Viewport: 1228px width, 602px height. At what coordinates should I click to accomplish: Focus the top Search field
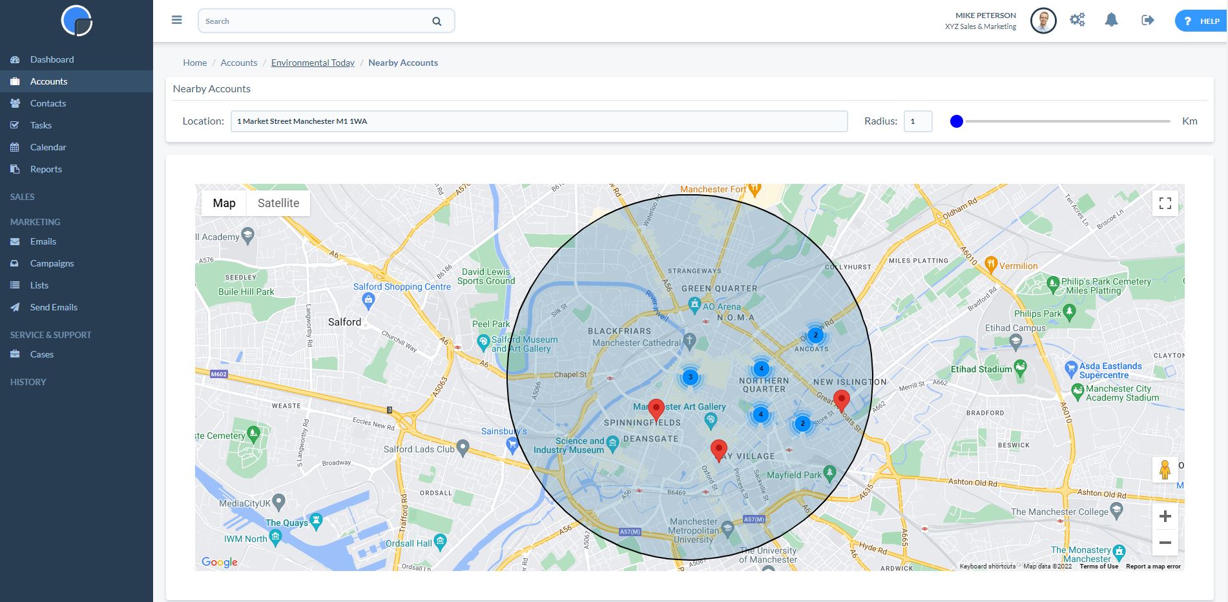326,21
